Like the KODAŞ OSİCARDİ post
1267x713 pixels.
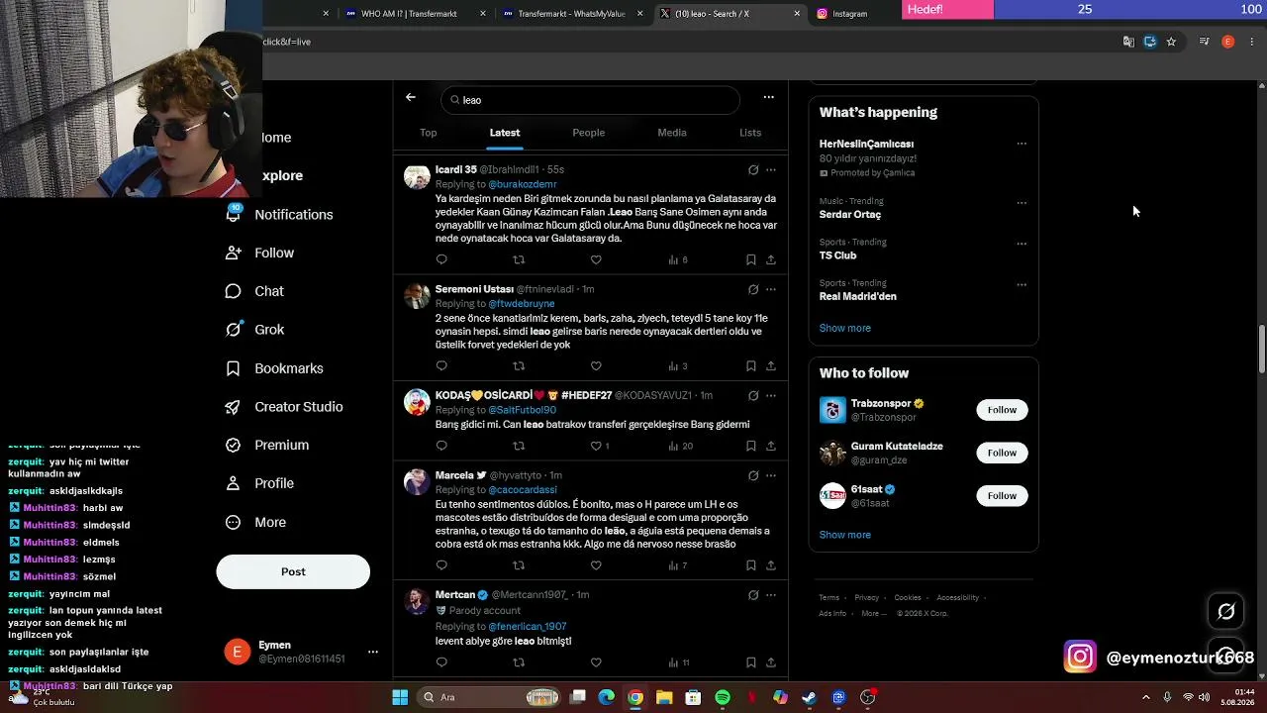pos(596,446)
